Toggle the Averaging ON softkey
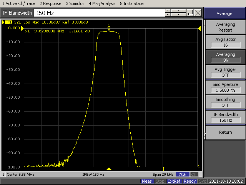246x185 pixels. click(225, 57)
